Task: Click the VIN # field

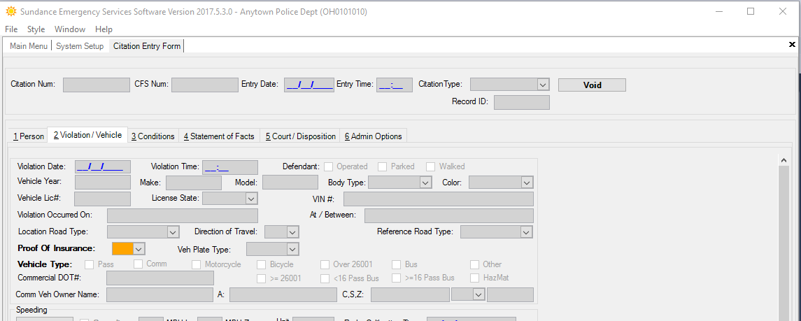Action: 439,199
